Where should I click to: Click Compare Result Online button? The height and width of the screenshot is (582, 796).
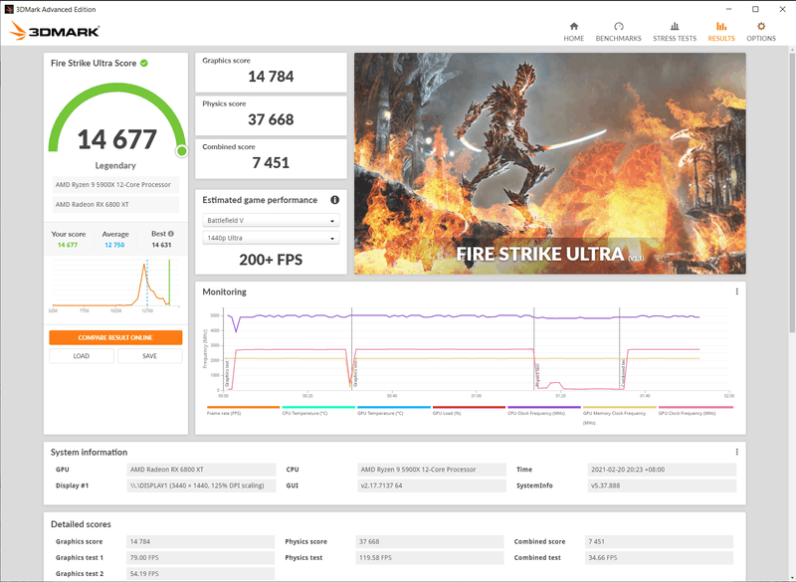115,337
